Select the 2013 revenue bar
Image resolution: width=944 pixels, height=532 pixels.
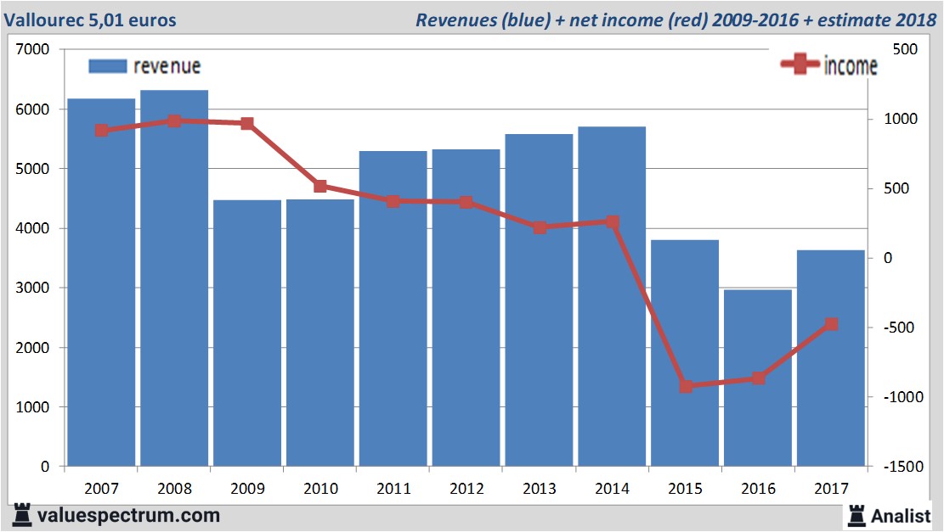click(x=539, y=300)
